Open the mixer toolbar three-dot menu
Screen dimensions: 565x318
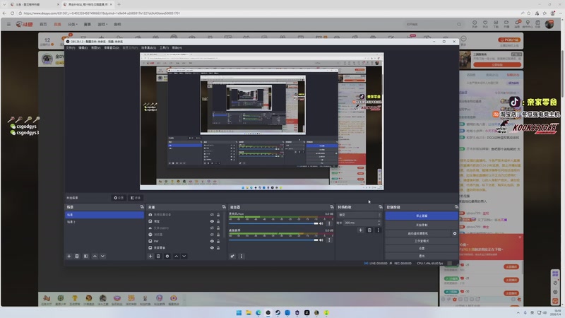point(242,256)
